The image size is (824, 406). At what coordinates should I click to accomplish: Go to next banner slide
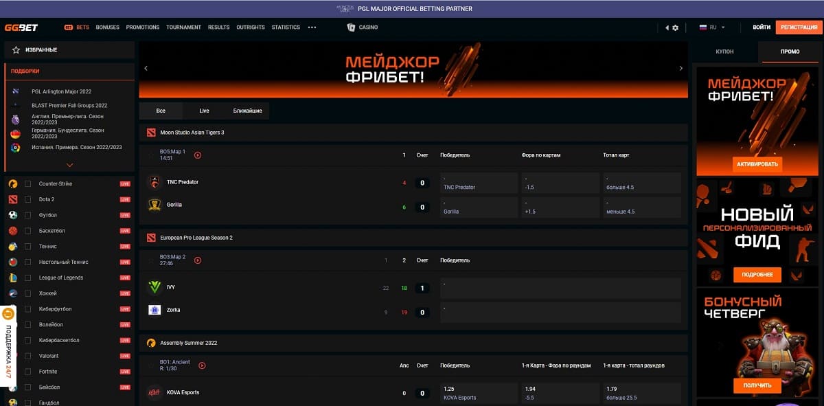tap(680, 68)
